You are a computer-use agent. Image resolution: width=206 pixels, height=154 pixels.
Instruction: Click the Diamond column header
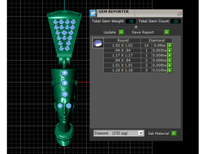pyautogui.click(x=157, y=40)
